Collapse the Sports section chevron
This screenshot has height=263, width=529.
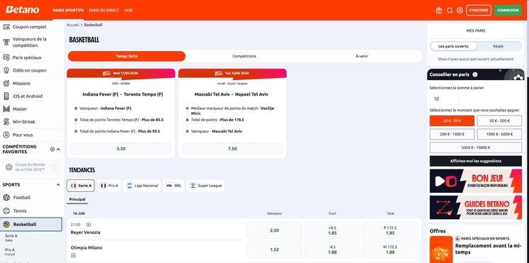click(58, 184)
